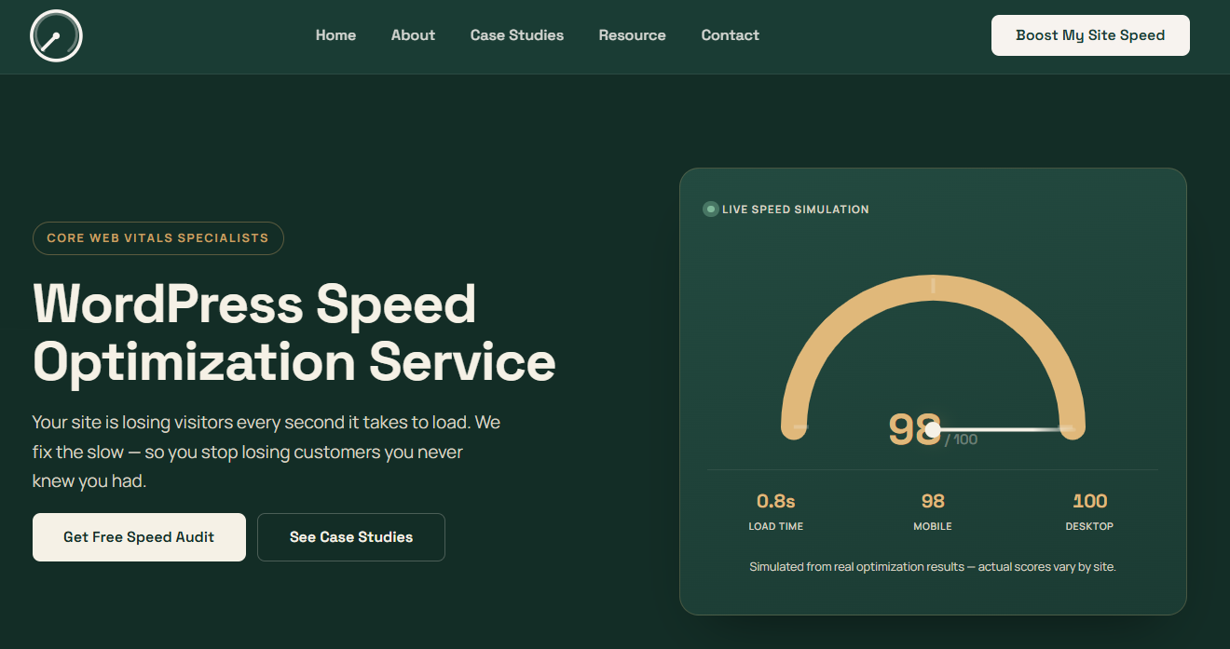Click the Get Free Speed Audit button
The height and width of the screenshot is (649, 1230).
139,537
